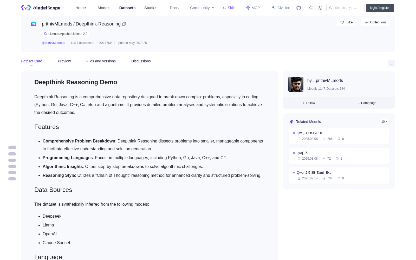Screen dimensions: 416x260
Task: Copy dataset name with the copy icon
Action: coord(124,24)
